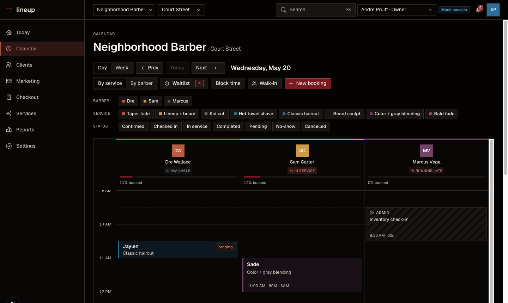
Task: Click Dre Wallace's 11% booked progress bar
Action: point(178,177)
